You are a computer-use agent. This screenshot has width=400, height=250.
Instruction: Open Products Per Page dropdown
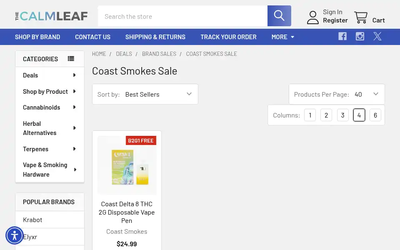coord(337,94)
